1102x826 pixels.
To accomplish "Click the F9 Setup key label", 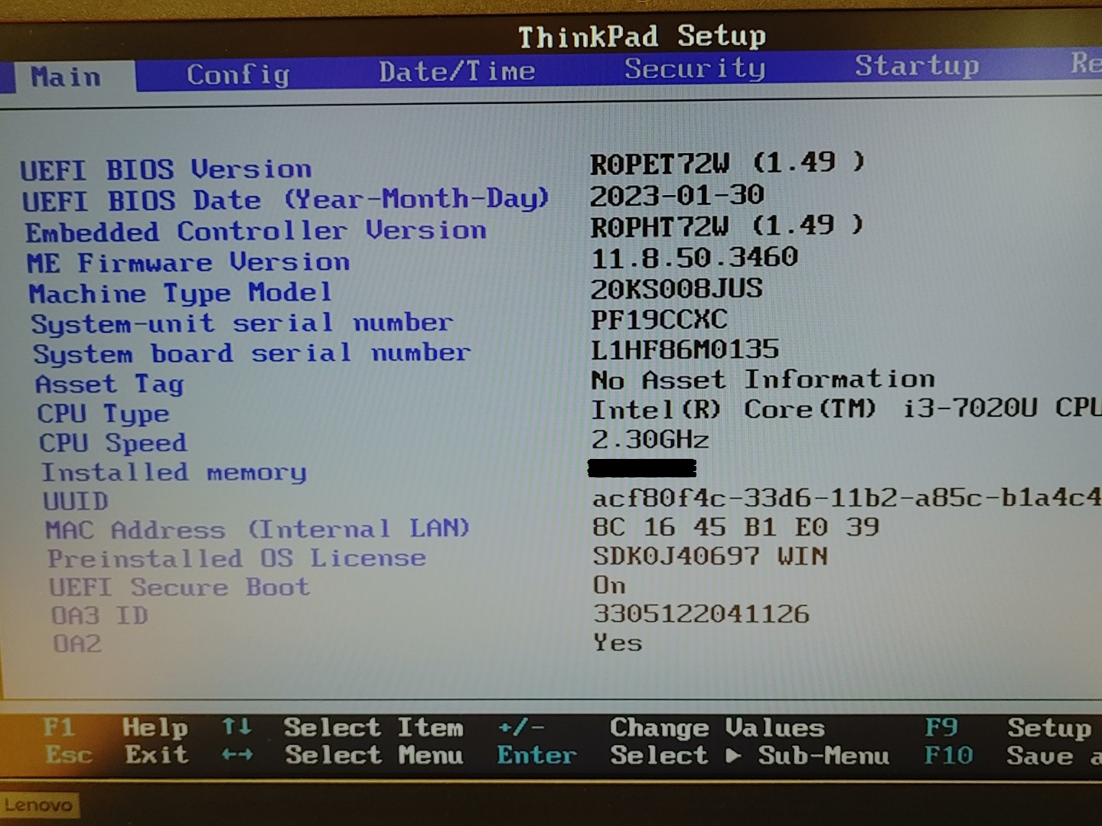I will click(x=941, y=727).
